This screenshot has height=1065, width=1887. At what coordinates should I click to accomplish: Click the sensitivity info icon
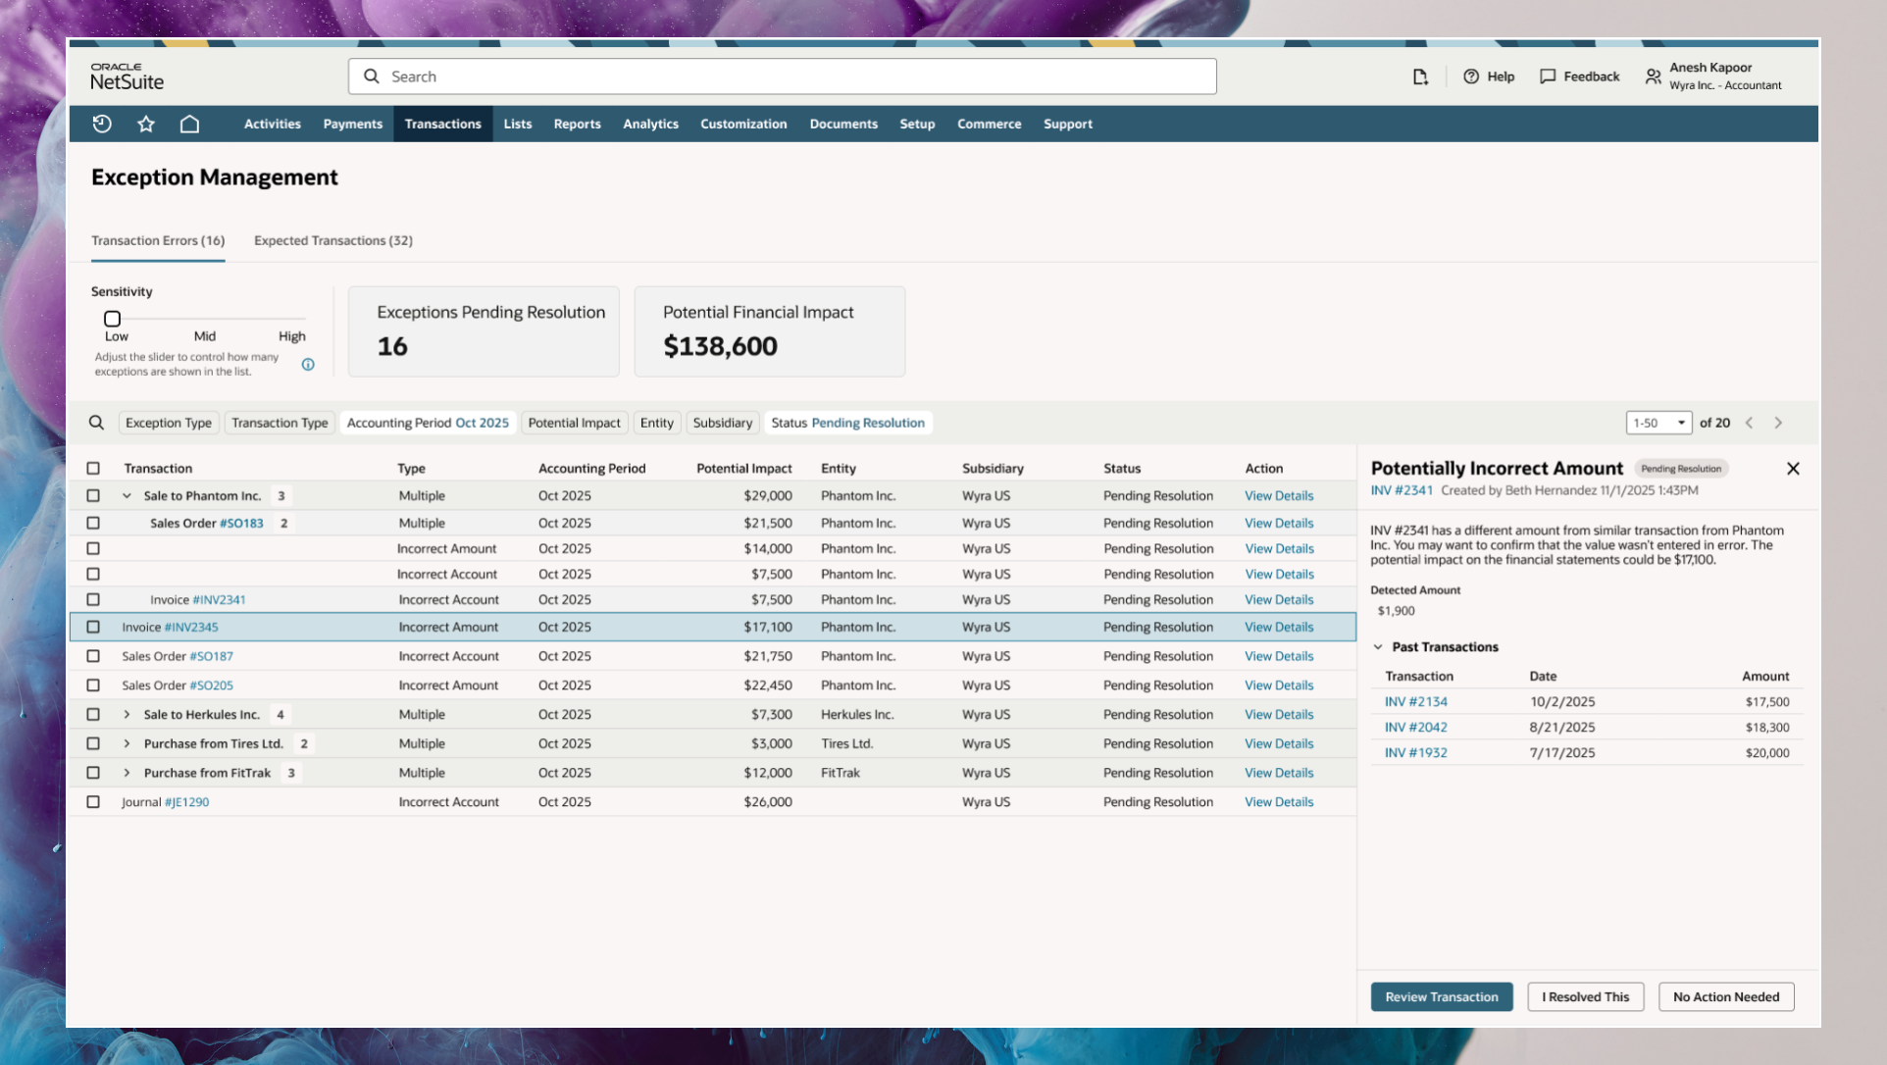pos(308,365)
